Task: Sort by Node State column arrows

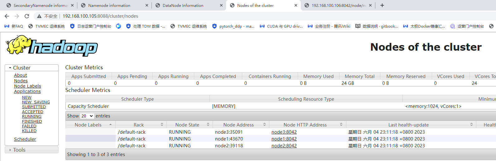Action: (x=208, y=125)
